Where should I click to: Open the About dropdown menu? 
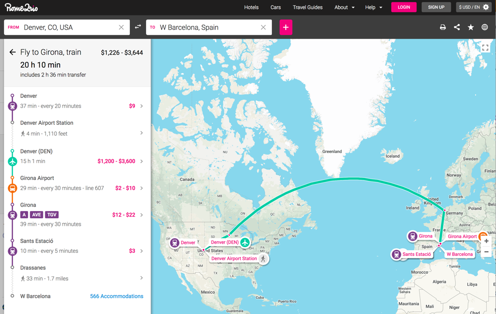[344, 8]
